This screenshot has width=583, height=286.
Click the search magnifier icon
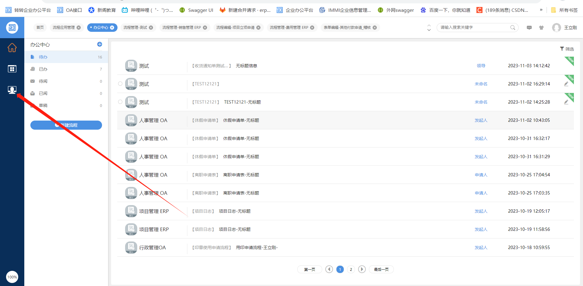click(513, 28)
